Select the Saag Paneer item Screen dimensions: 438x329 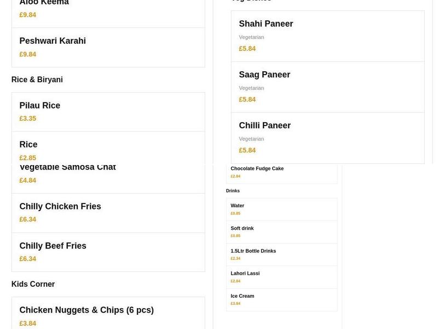coord(264,75)
